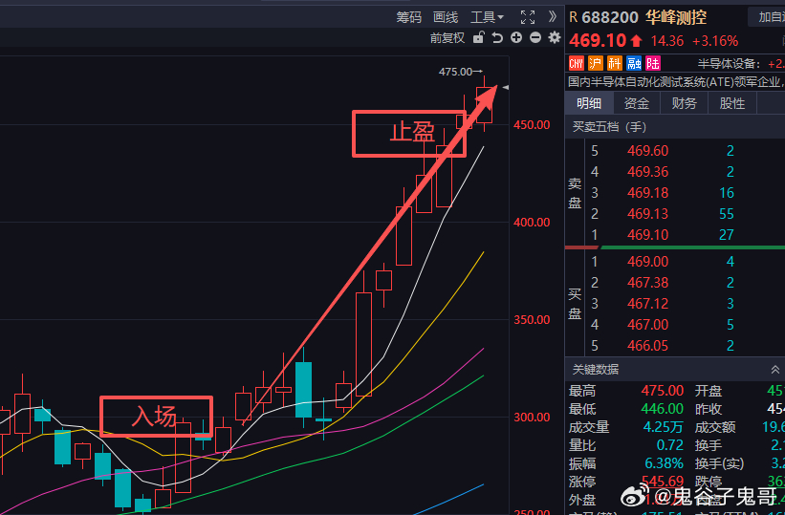Click the undo arrow icon on chart toolbar
Screen dimensions: 785x515
coord(497,37)
